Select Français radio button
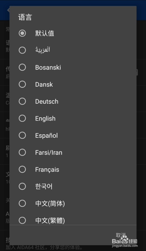The width and height of the screenshot is (146, 251). pos(22,169)
